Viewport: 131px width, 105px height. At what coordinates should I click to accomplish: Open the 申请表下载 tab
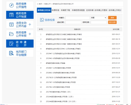65,10
